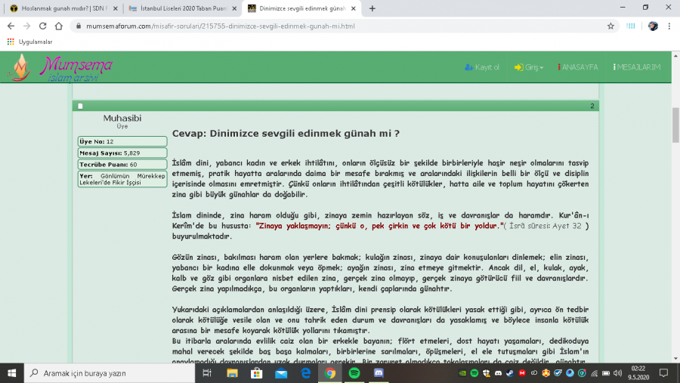Image resolution: width=680 pixels, height=383 pixels.
Task: Click the Uygulamalar apps shortcut
Action: [x=30, y=42]
